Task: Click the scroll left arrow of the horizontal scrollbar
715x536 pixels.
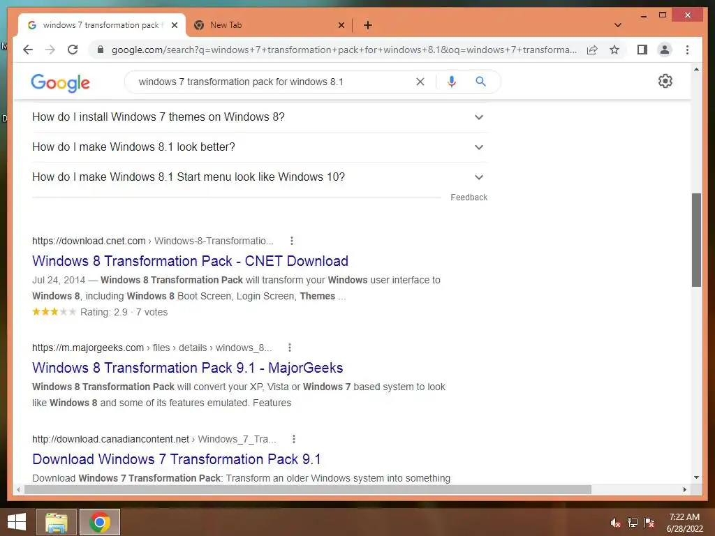Action: tap(18, 489)
